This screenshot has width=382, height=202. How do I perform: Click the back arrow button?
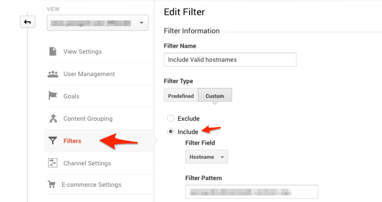[28, 22]
